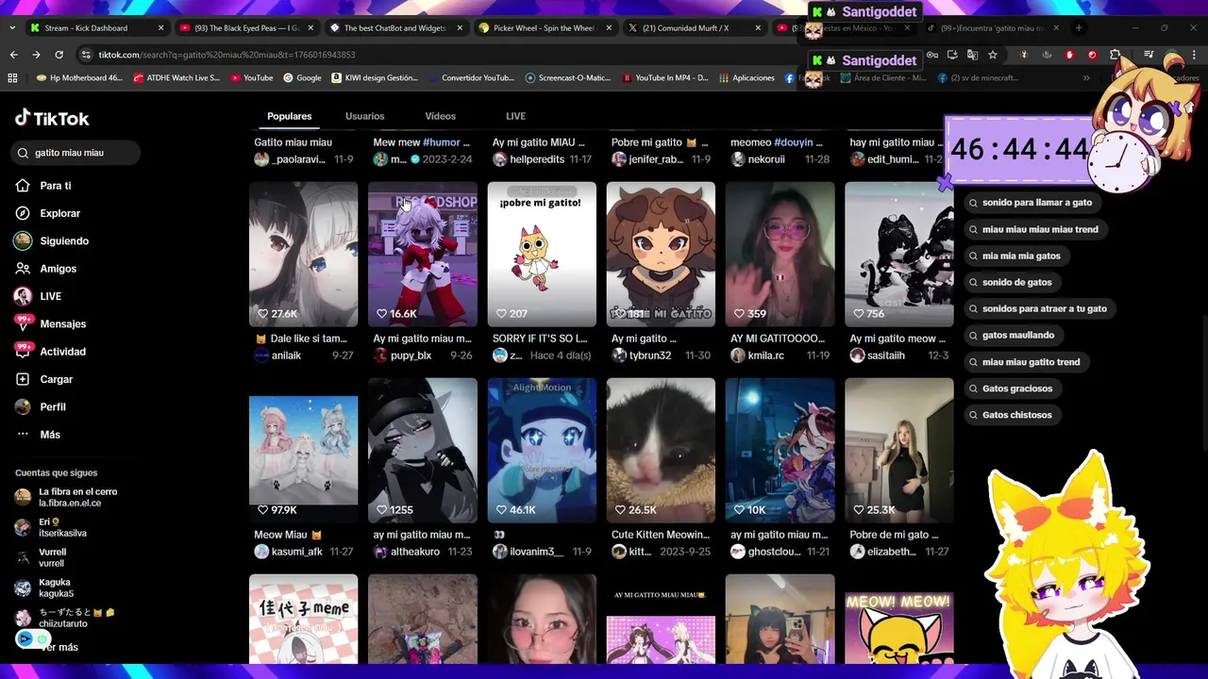
Task: Open username tybrun32 under video
Action: [650, 356]
